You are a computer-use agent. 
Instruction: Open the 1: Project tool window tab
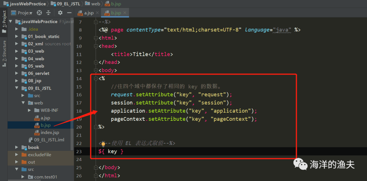pos(4,21)
